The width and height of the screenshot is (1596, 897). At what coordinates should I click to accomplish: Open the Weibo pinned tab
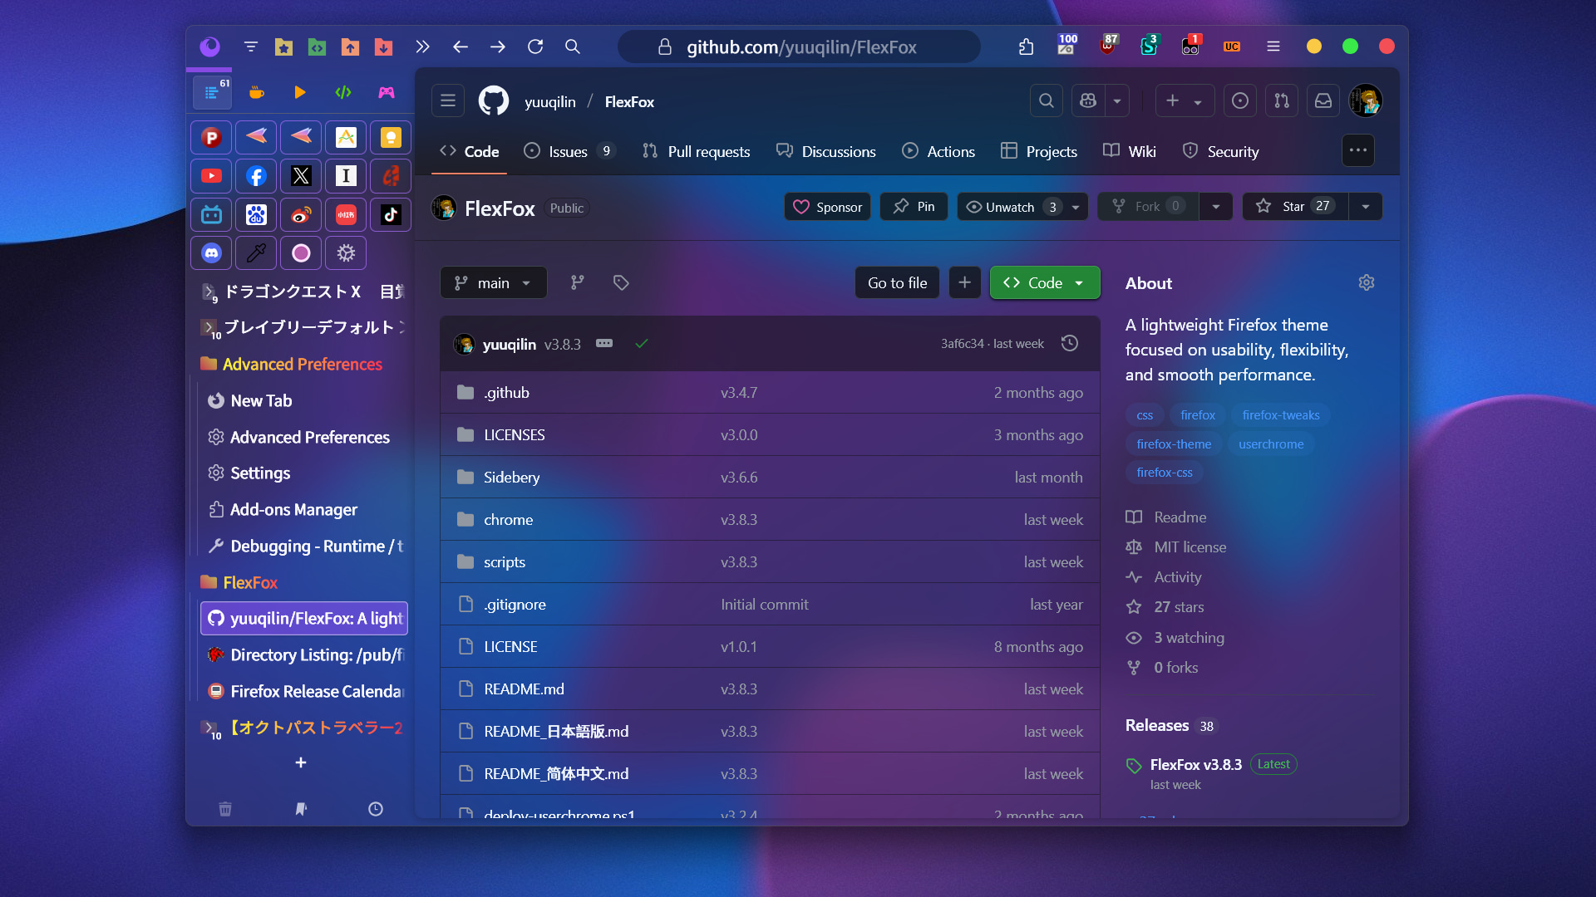(x=301, y=214)
